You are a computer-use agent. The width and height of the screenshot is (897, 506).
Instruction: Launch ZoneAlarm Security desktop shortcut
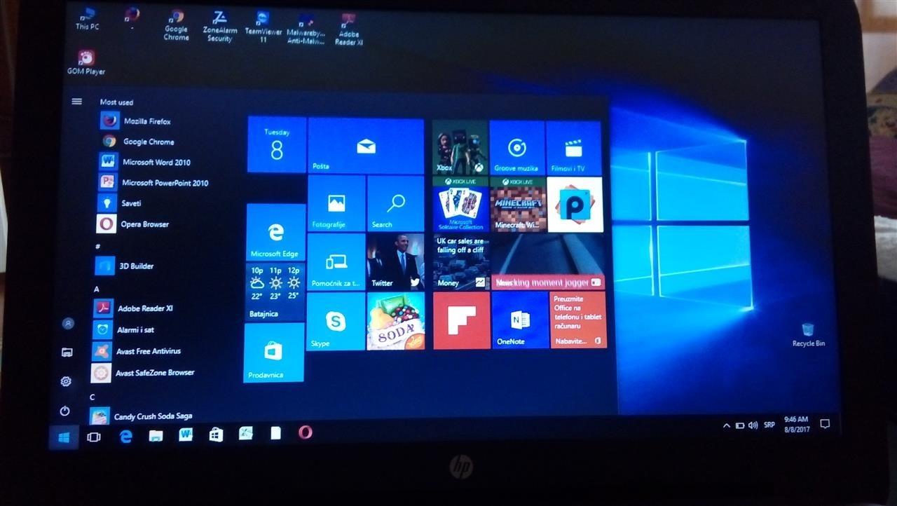(x=219, y=26)
